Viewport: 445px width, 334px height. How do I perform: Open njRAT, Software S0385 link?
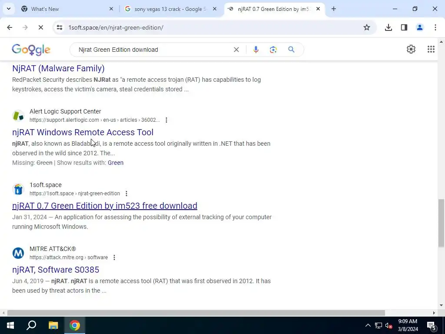tap(55, 270)
